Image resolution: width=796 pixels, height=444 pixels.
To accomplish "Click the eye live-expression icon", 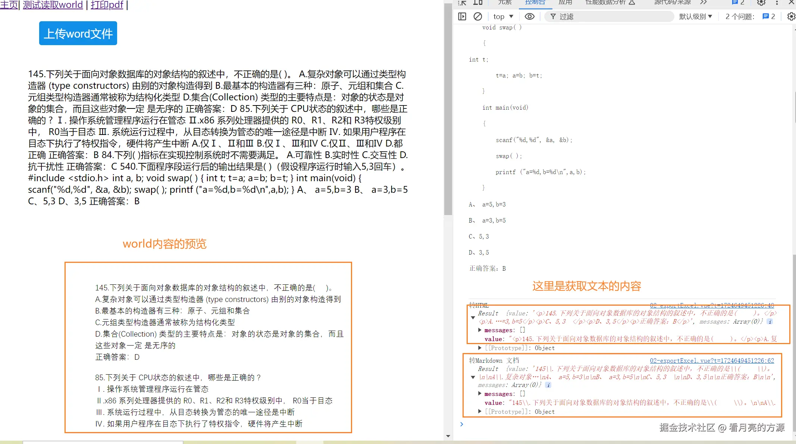I will pos(529,16).
